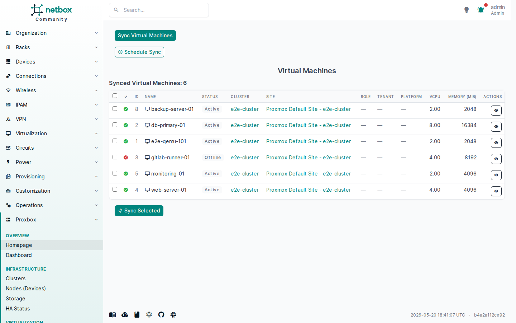
Task: Open the notifications bell icon
Action: [481, 10]
